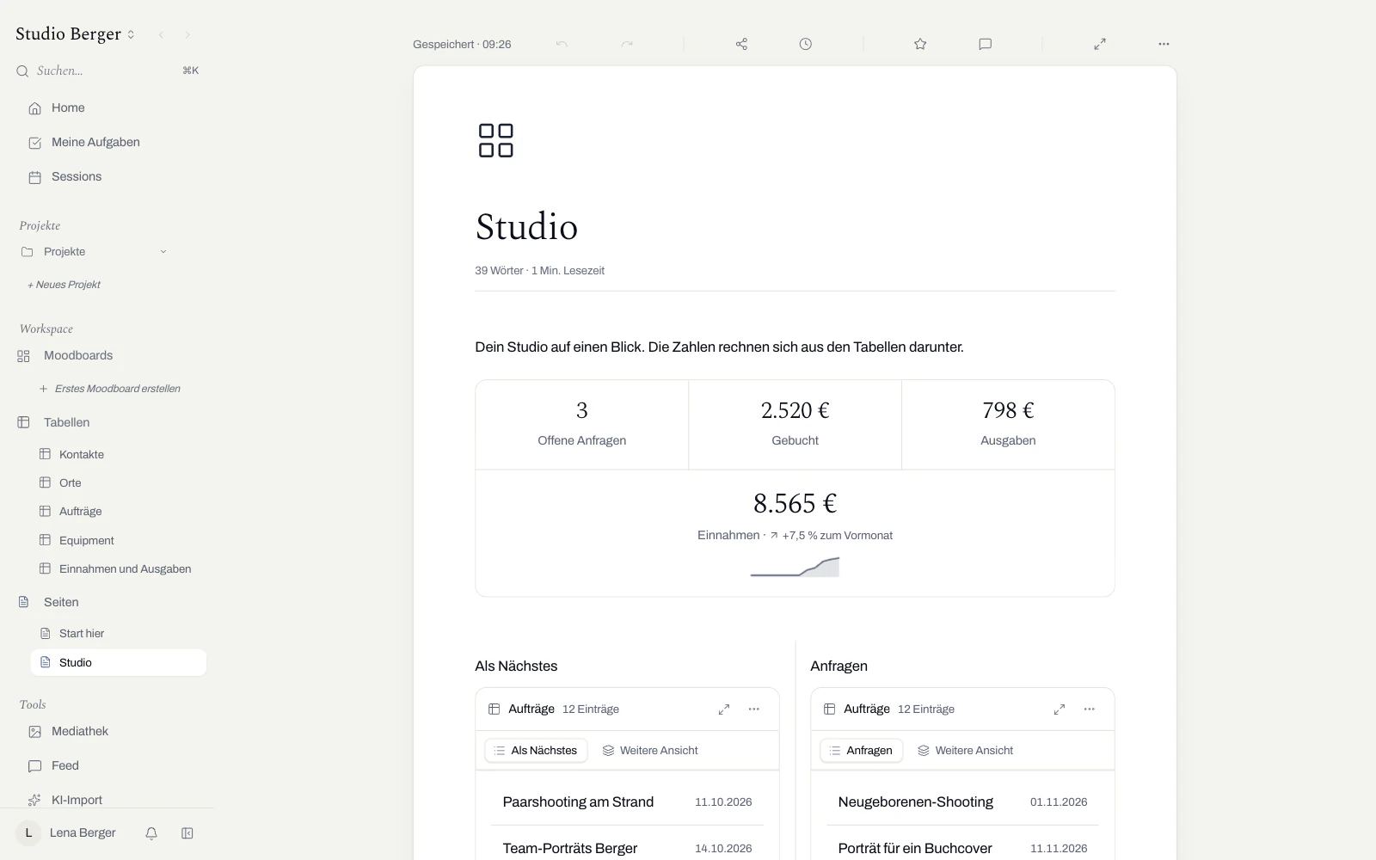
Task: Star this page as favorite
Action: pyautogui.click(x=920, y=44)
